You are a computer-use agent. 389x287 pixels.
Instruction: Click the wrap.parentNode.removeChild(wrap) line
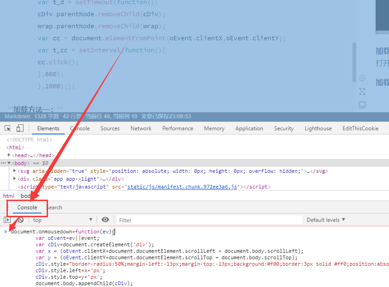(x=101, y=26)
